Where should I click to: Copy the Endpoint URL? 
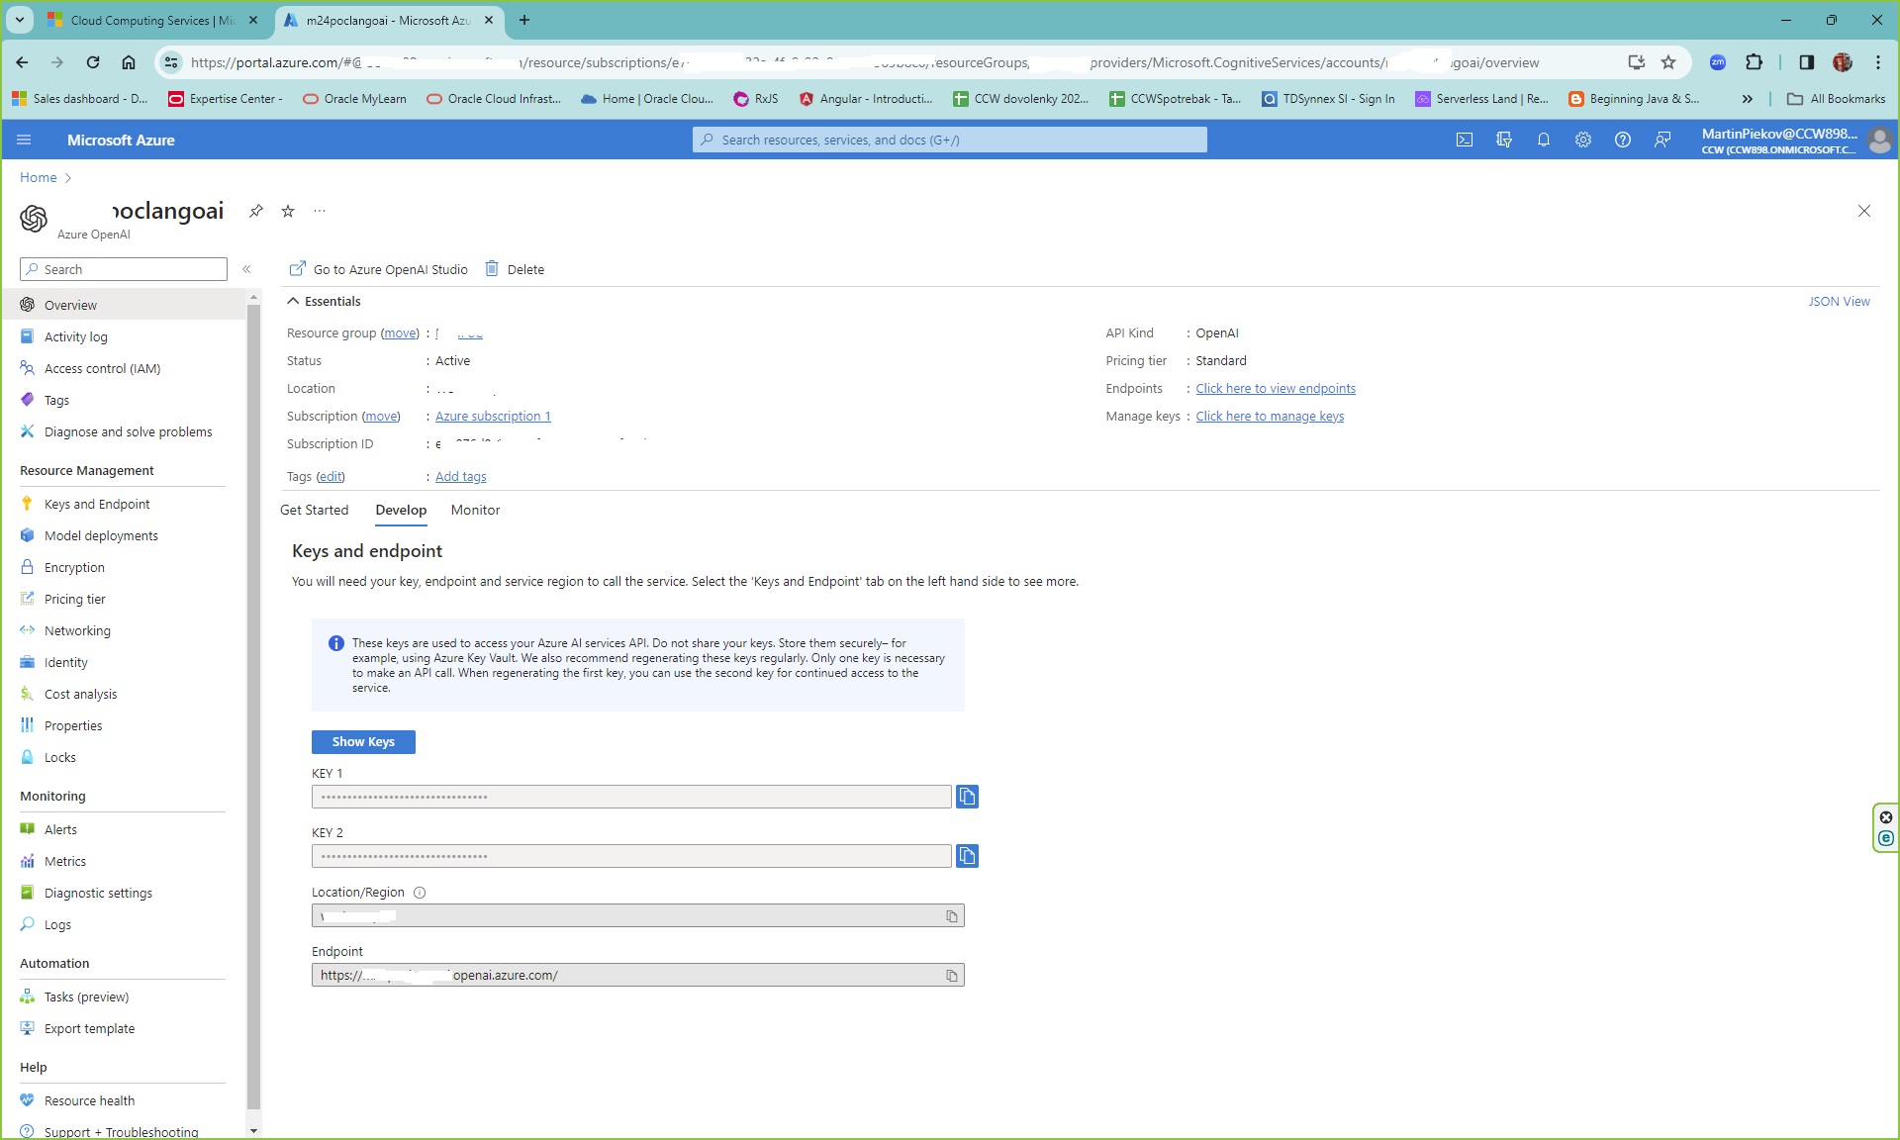952,976
